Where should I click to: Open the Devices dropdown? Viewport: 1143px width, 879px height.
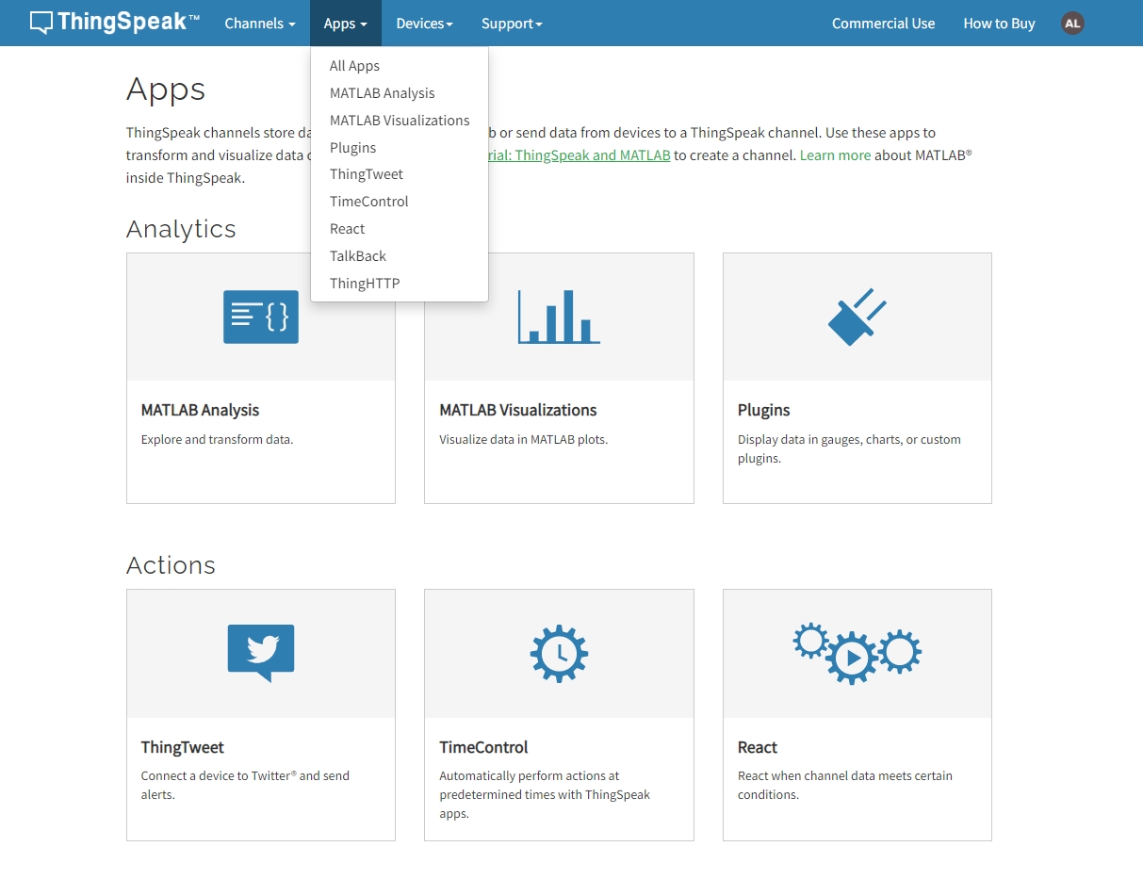click(424, 24)
